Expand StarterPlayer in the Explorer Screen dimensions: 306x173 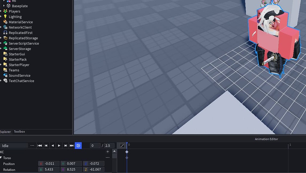pyautogui.click(x=1, y=65)
